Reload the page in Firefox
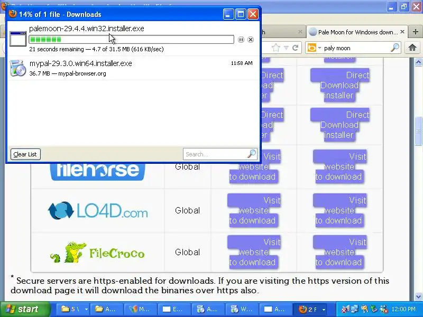Viewport: 423px width, 317px height. point(295,48)
